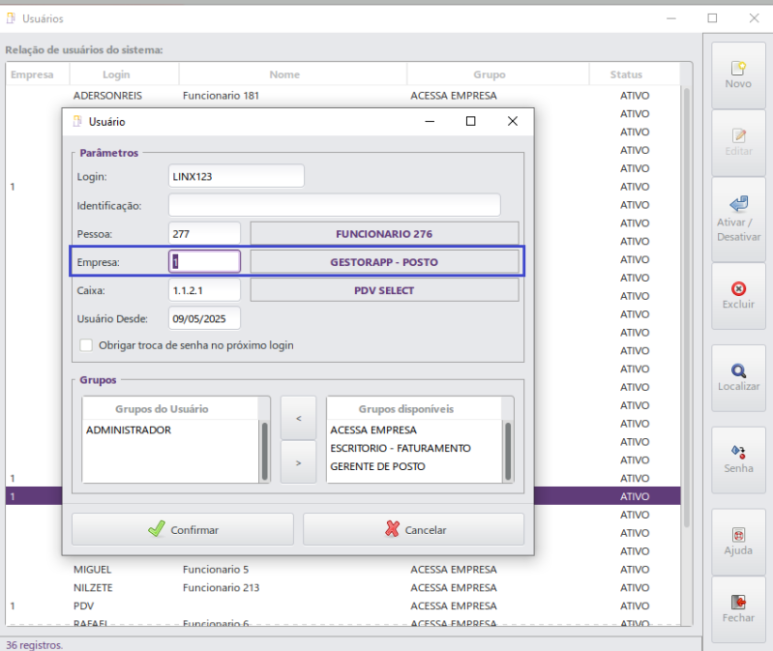Click the Novo user icon button
Viewport: 773px width, 651px height.
point(738,74)
